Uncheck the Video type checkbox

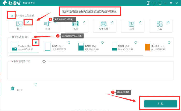(x=84, y=22)
